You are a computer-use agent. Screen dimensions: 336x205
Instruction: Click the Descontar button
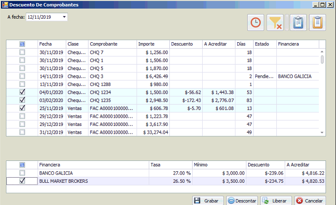[x=242, y=201]
